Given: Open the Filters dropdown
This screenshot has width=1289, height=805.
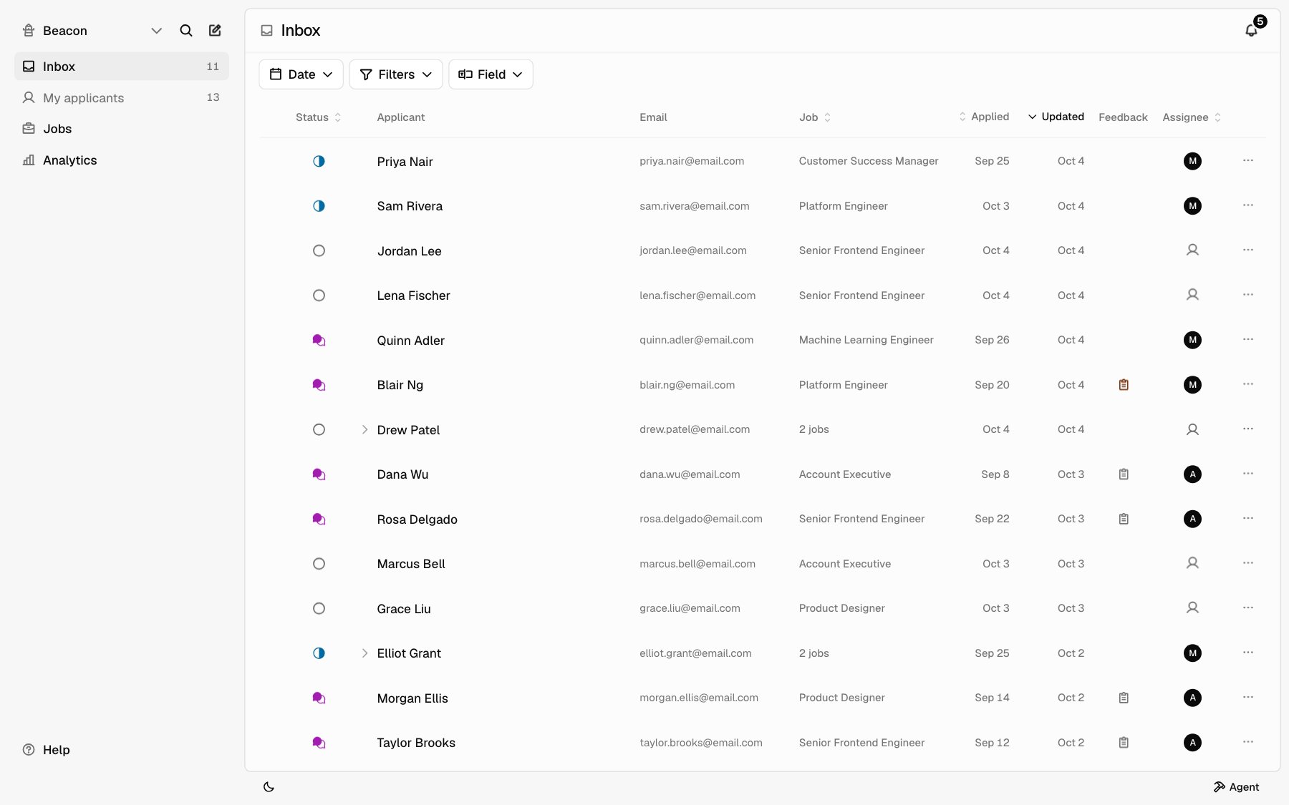Looking at the screenshot, I should click(x=396, y=74).
